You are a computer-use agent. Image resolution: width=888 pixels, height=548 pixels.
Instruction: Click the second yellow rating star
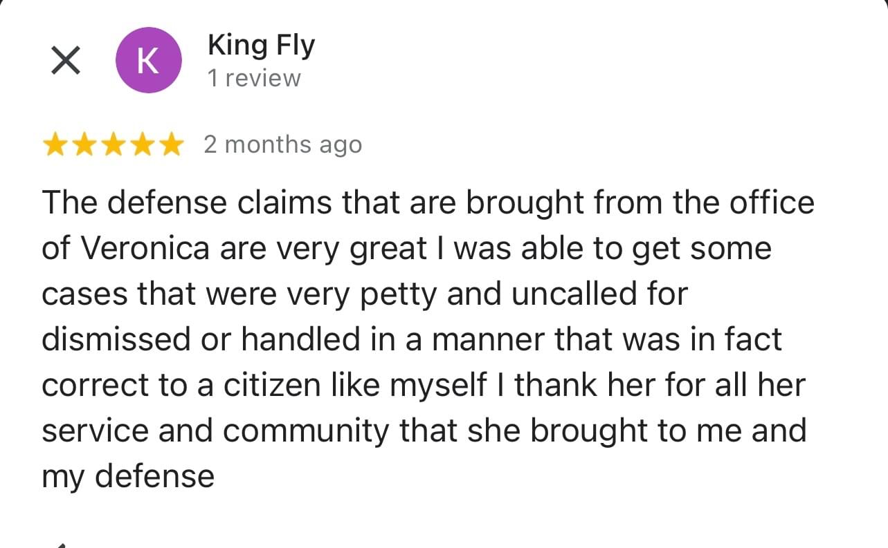tap(84, 145)
